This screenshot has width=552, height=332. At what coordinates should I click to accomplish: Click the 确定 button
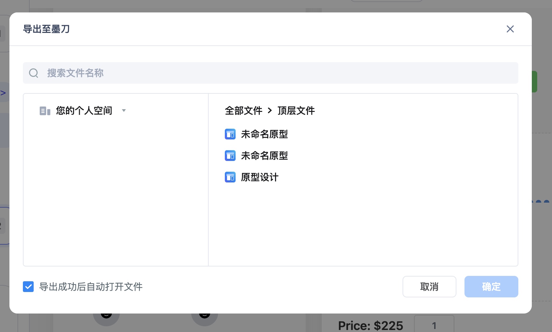click(x=491, y=287)
